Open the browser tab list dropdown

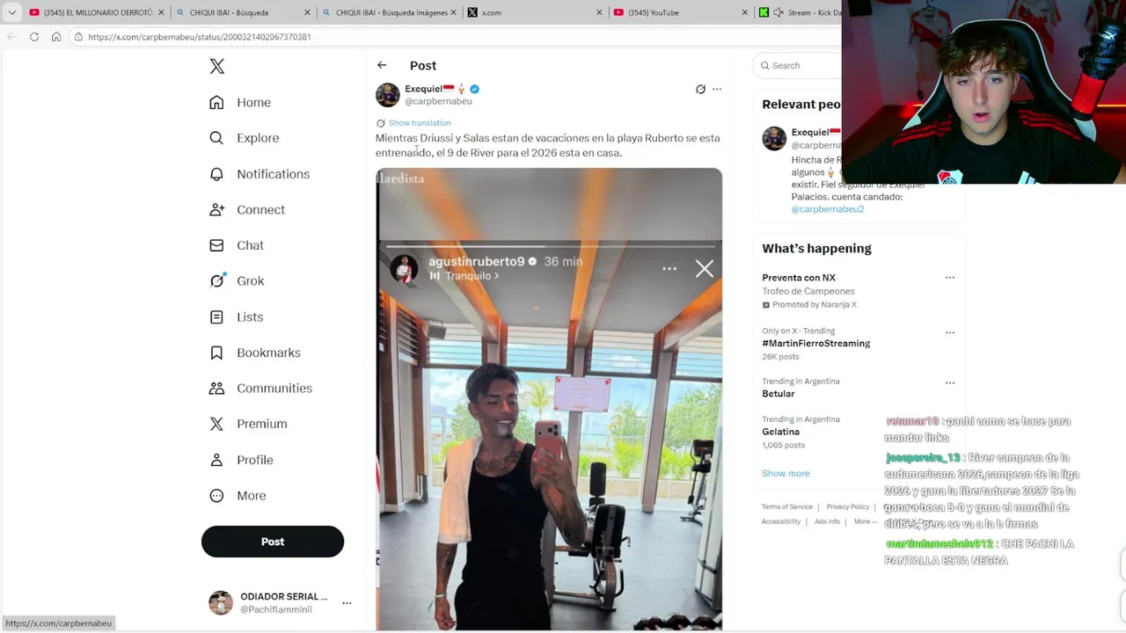pyautogui.click(x=12, y=12)
